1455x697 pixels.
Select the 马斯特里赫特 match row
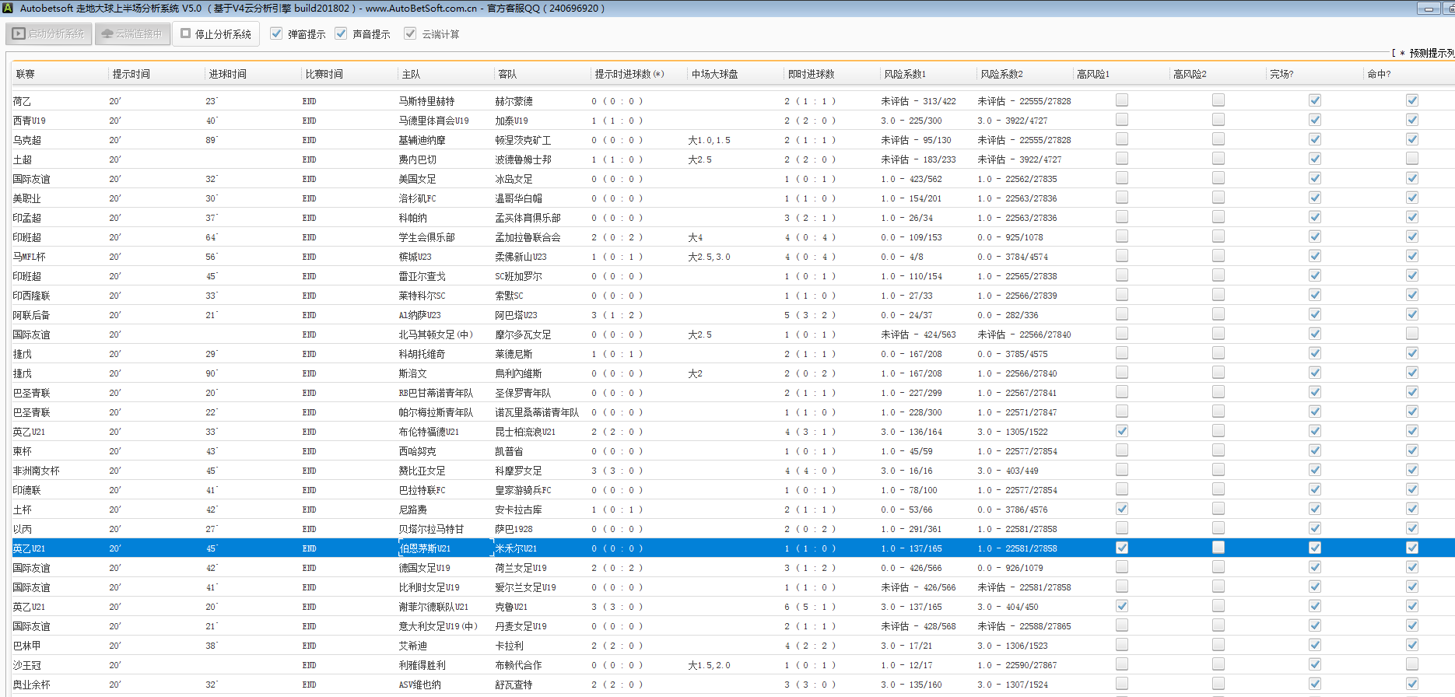pos(426,101)
